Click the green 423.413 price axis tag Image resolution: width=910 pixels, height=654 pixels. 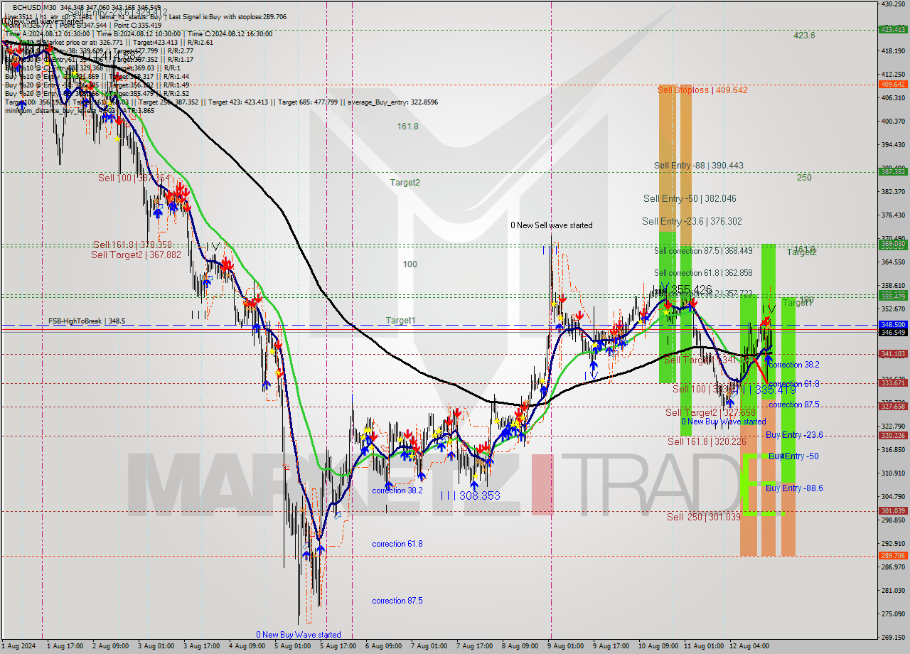[894, 29]
